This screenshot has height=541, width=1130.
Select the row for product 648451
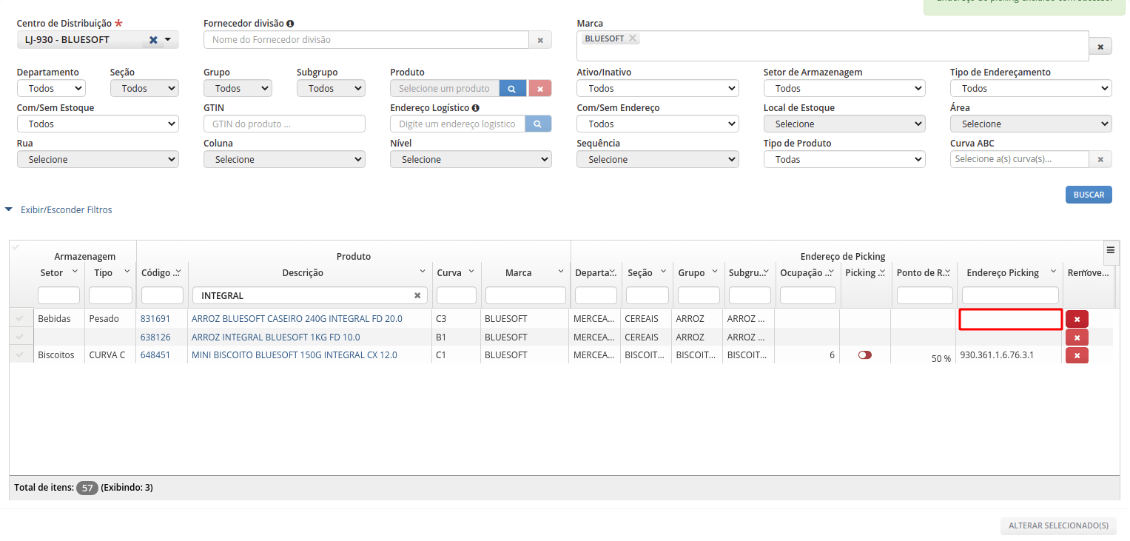click(x=21, y=354)
